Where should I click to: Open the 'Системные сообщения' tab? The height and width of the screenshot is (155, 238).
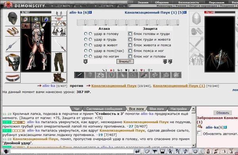(x=104, y=109)
